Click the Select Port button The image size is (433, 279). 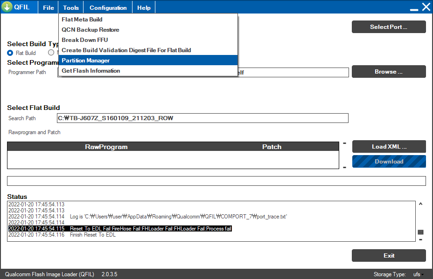[x=389, y=27]
